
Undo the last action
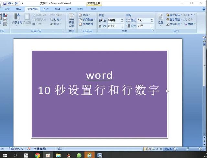[x=9, y=3]
